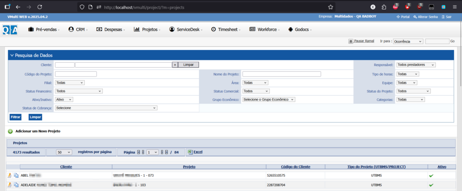Change the registros por página dropdown

(x=64, y=152)
